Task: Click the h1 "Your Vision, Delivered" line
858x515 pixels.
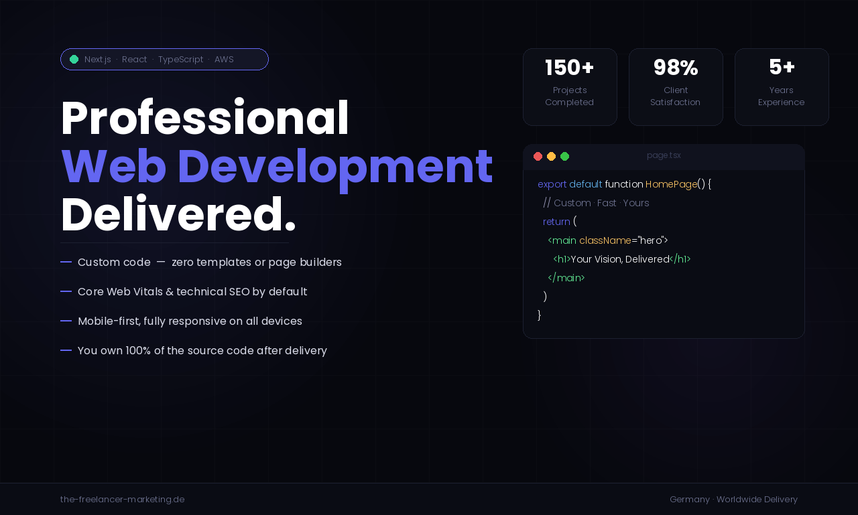Action: coord(622,259)
